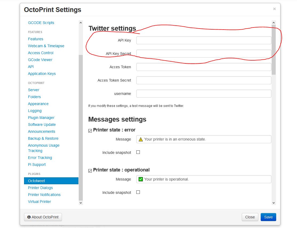Click the username text field
The width and height of the screenshot is (297, 228).
tap(204, 94)
